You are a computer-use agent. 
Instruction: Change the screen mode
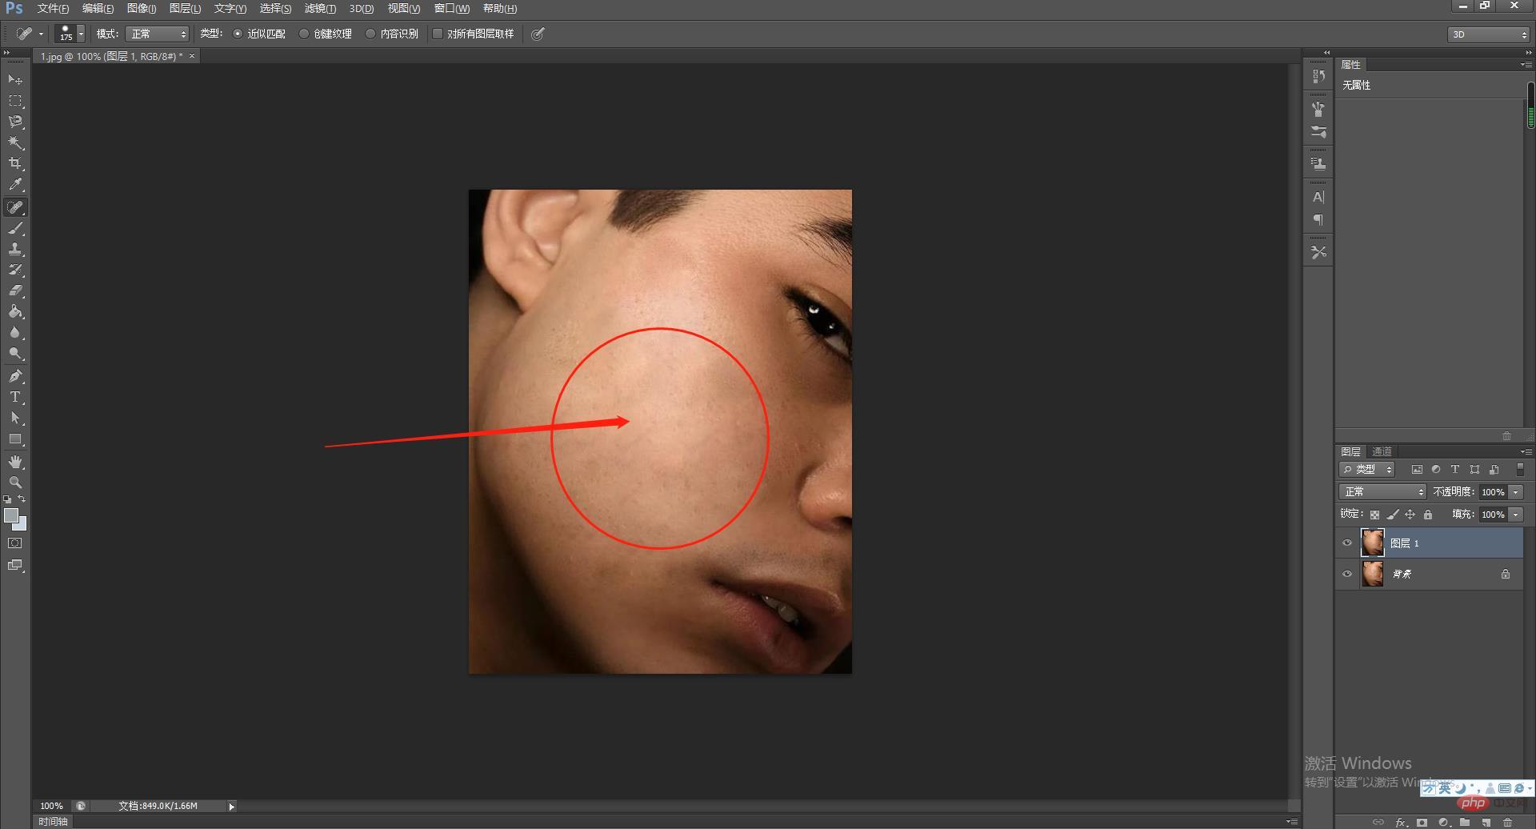[x=15, y=565]
